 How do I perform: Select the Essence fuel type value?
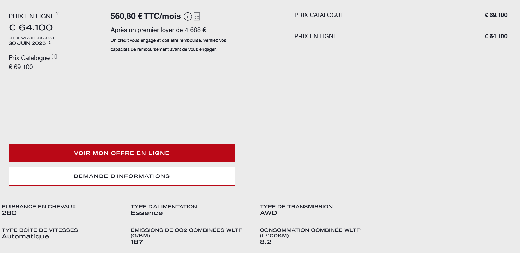[x=147, y=213]
